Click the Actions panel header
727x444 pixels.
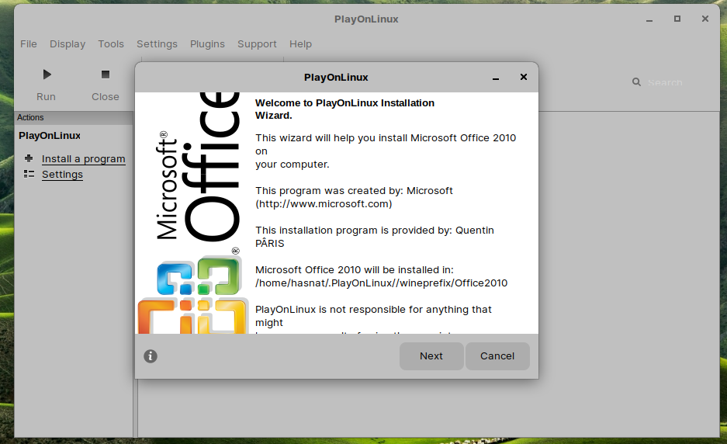[74, 117]
